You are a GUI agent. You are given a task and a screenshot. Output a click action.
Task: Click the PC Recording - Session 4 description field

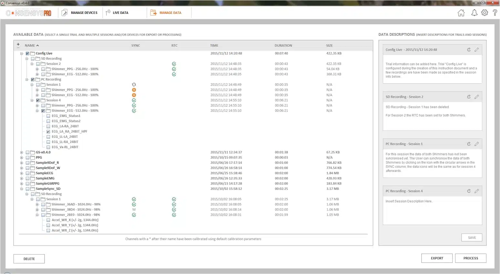tap(433, 211)
